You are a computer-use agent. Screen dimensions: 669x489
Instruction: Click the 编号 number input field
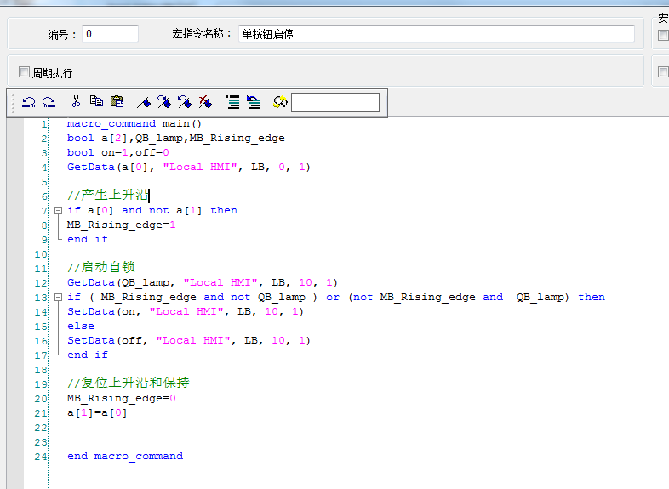pyautogui.click(x=111, y=34)
